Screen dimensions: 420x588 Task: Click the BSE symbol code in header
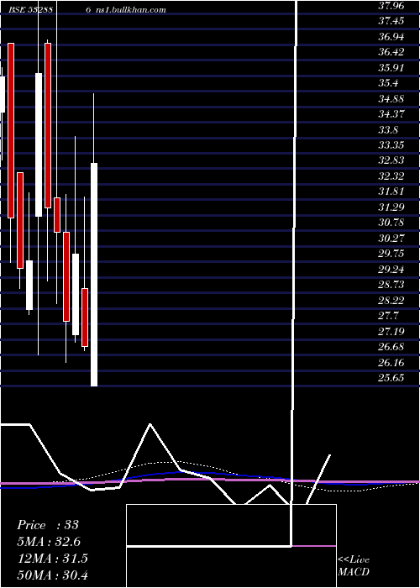click(32, 10)
